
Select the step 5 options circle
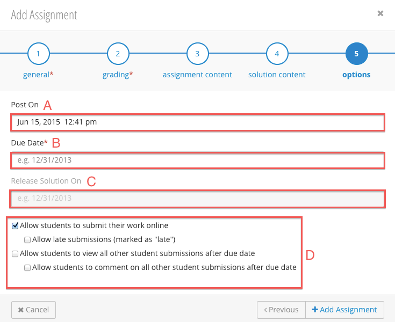357,54
